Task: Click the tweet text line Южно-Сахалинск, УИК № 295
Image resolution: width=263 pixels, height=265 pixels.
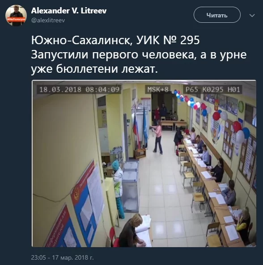Action: 115,41
